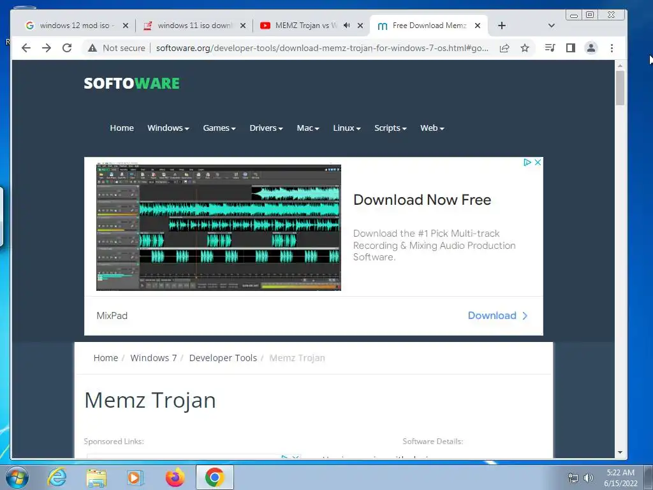Open the taskbar clock and date
This screenshot has width=653, height=490.
620,478
